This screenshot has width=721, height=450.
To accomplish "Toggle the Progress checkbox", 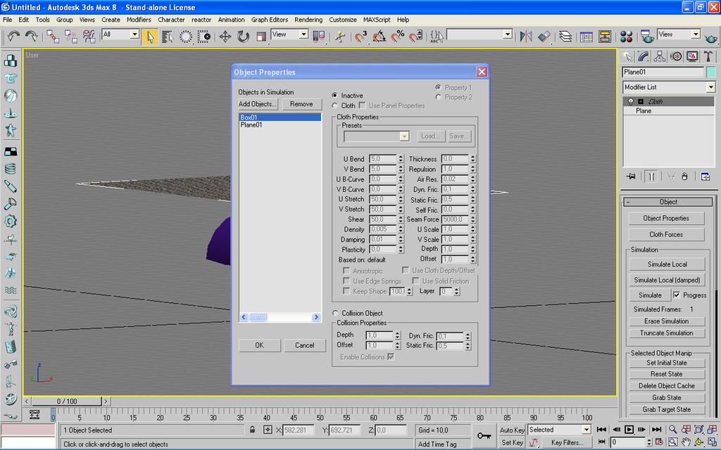I will 677,295.
